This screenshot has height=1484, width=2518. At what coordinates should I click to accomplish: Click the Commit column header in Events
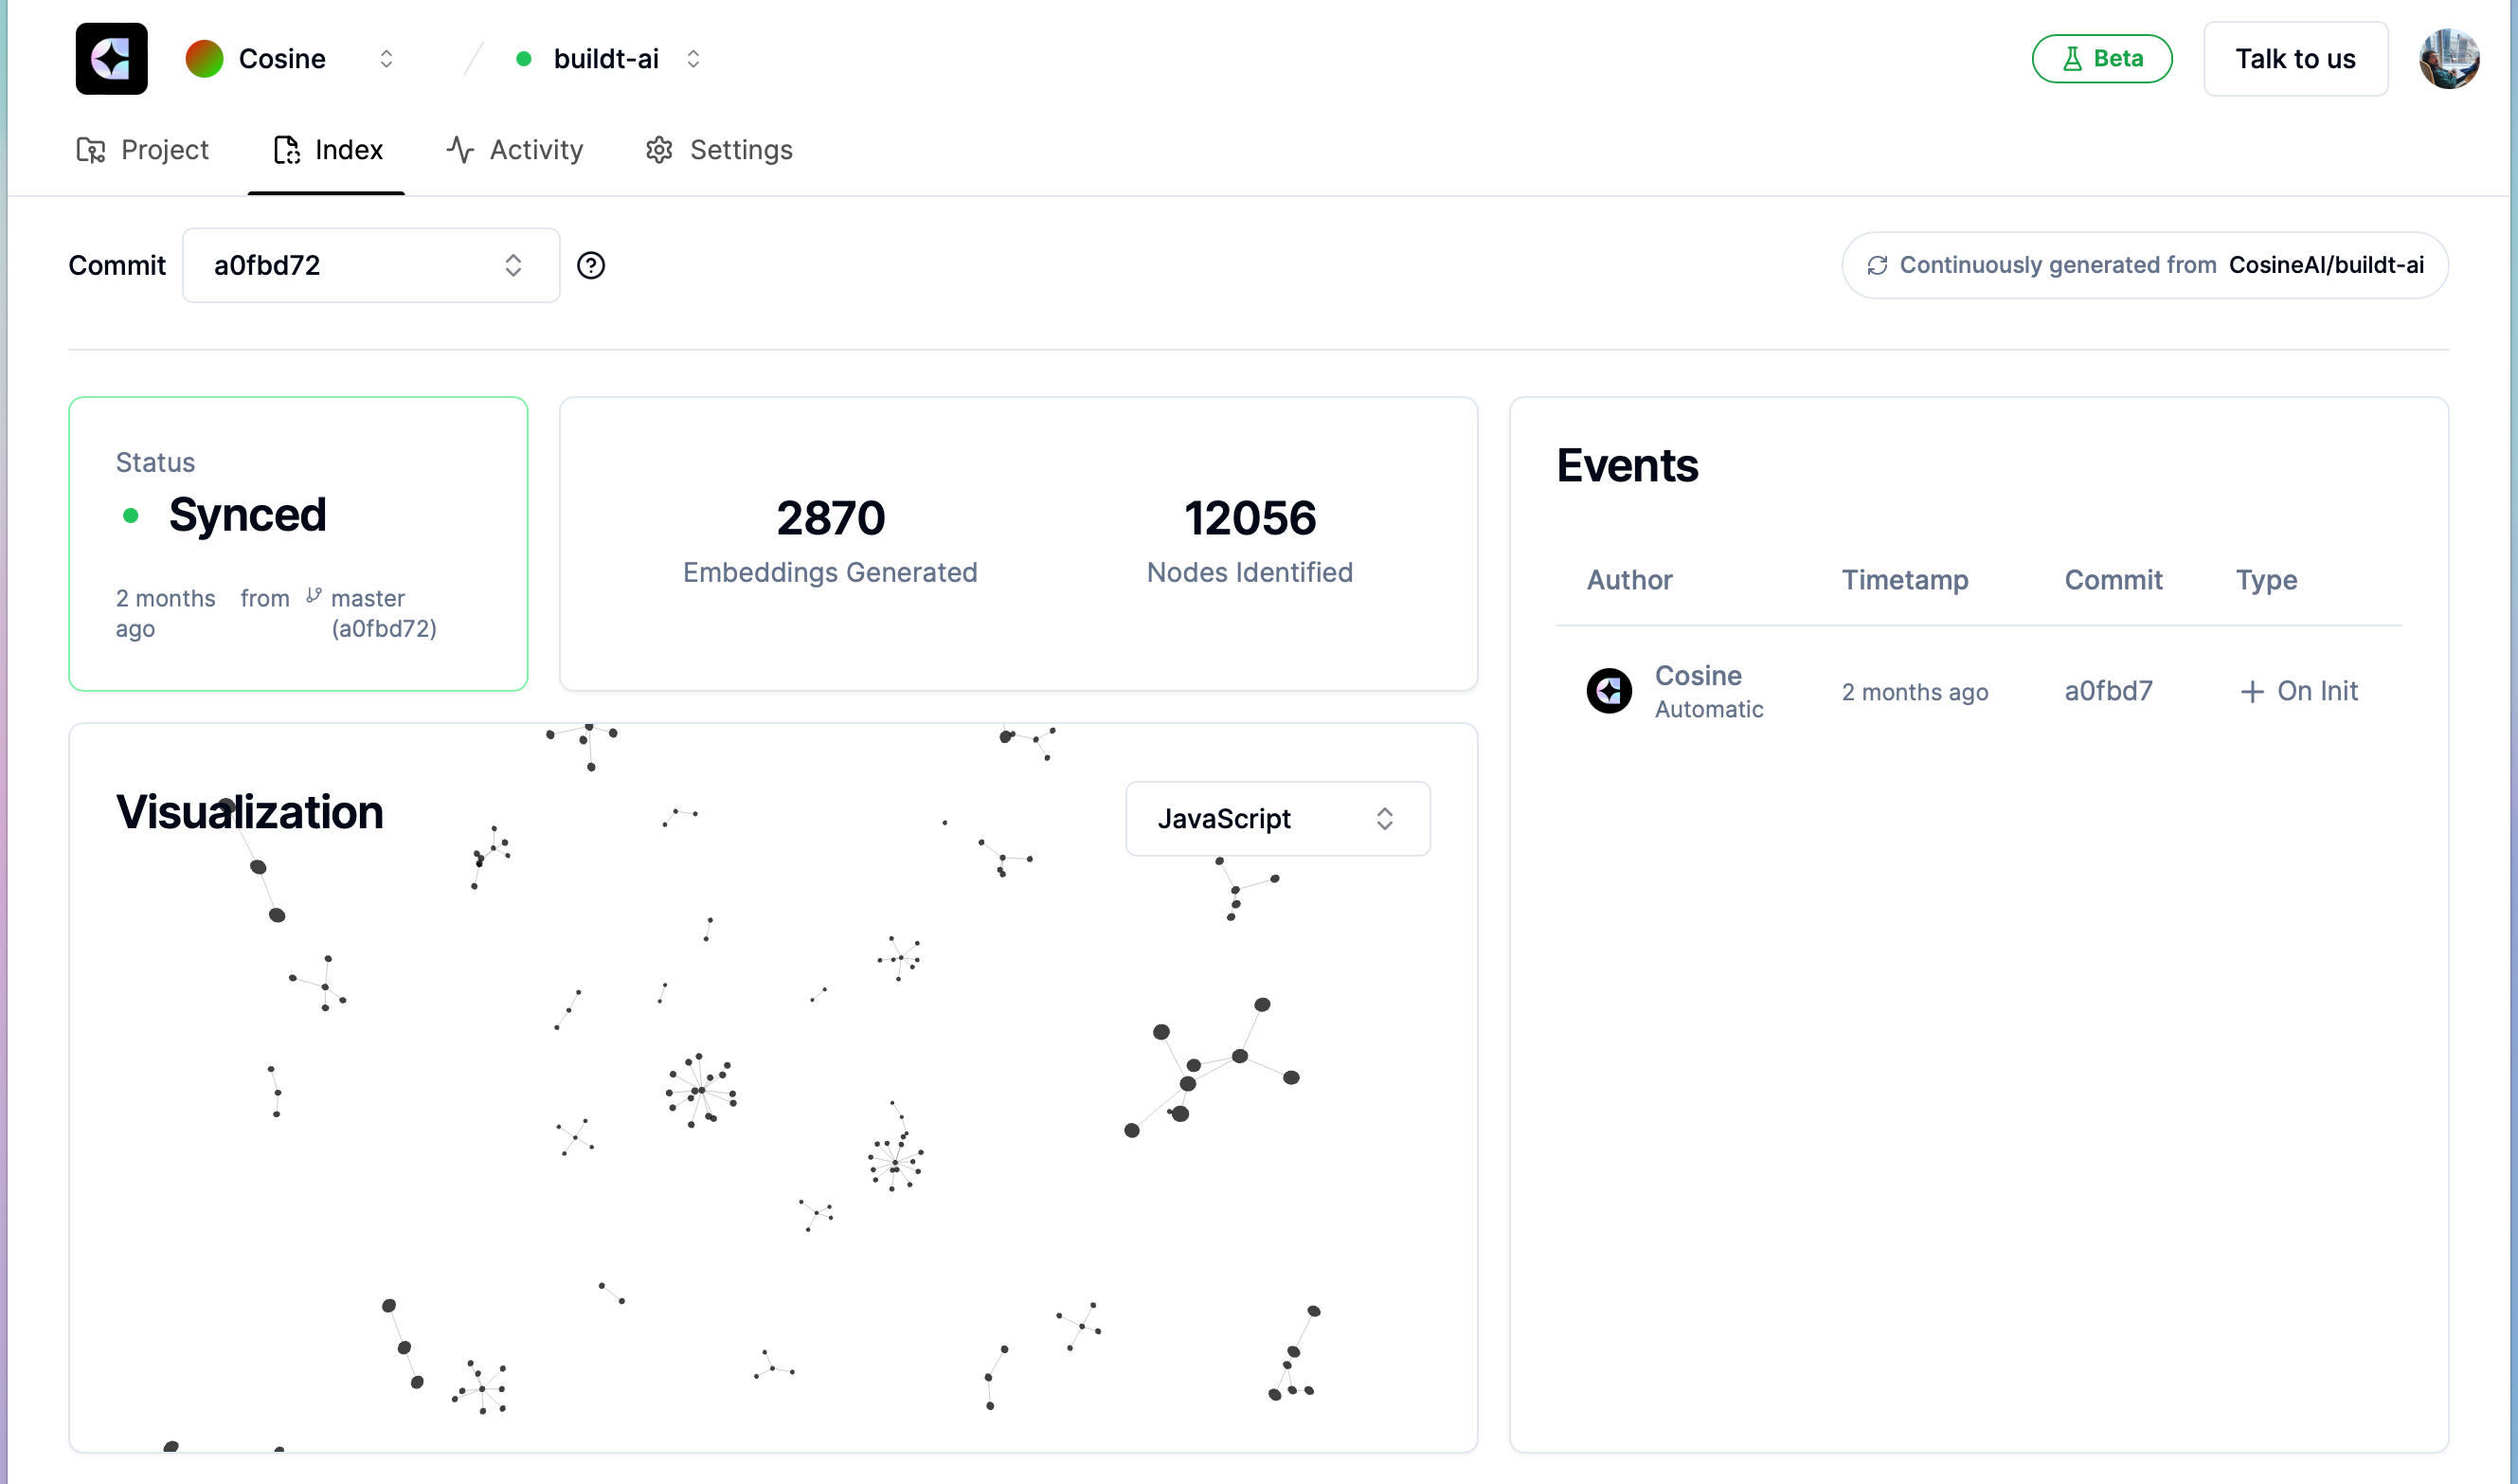click(2113, 580)
